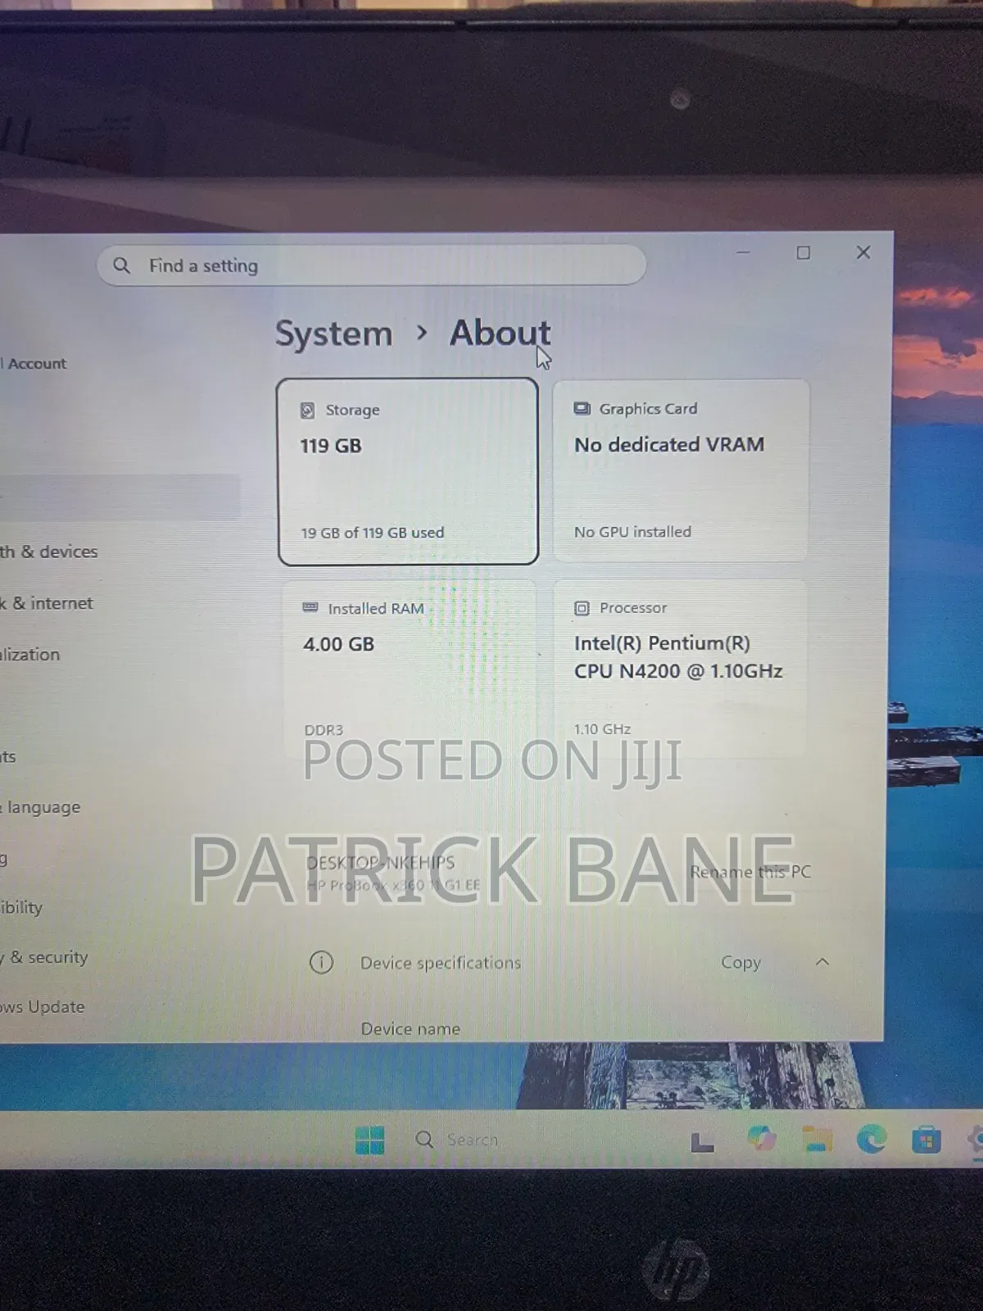Click the magnifier icon in settings search
Screen dimensions: 983x1311
[x=121, y=265]
